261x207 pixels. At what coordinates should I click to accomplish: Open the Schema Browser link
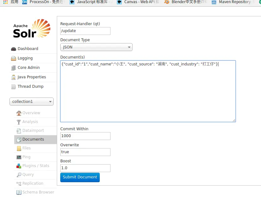38,192
